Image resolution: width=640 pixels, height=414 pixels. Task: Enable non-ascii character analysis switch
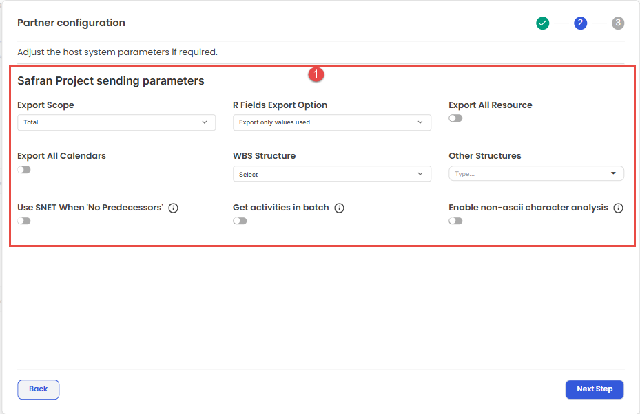coord(455,221)
